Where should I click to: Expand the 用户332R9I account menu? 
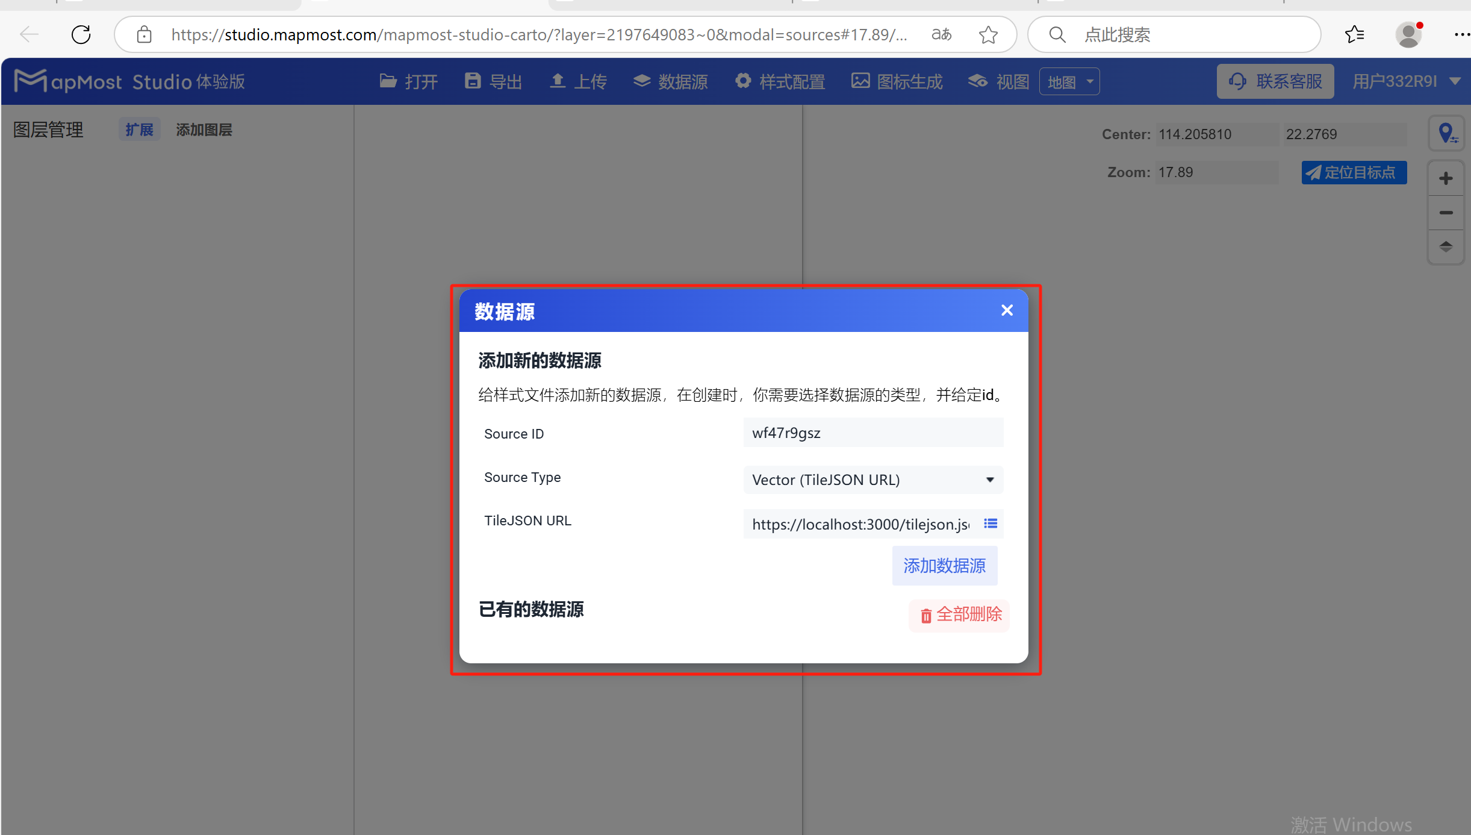[1406, 81]
